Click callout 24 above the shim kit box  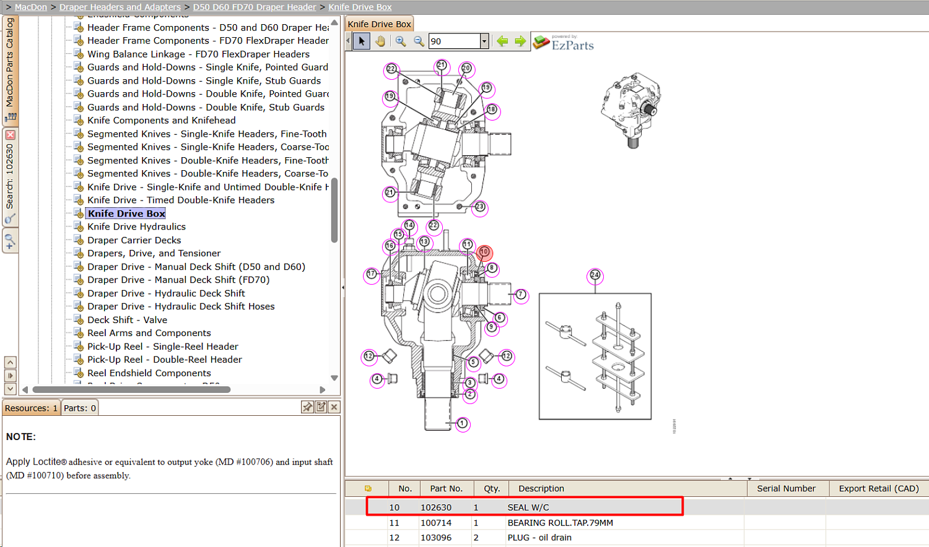click(x=595, y=275)
